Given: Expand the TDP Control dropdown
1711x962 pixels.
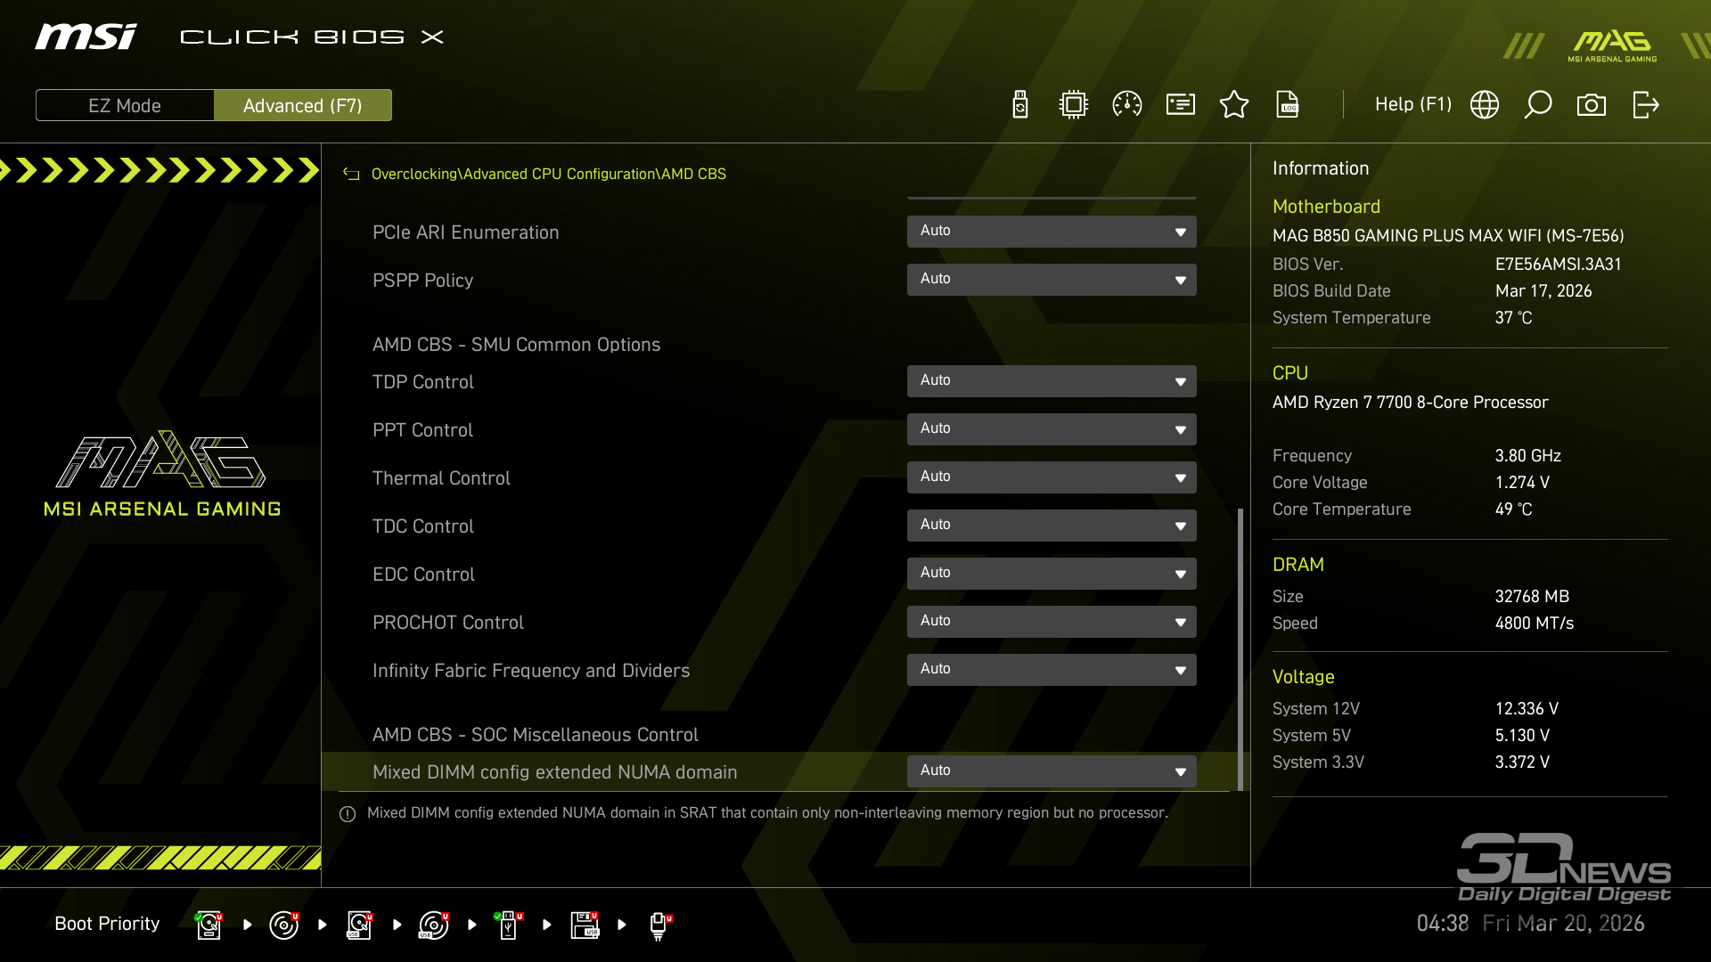Looking at the screenshot, I should [1052, 381].
